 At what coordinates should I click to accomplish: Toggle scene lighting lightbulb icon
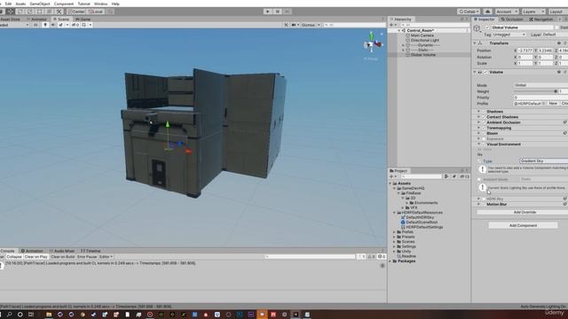point(45,25)
